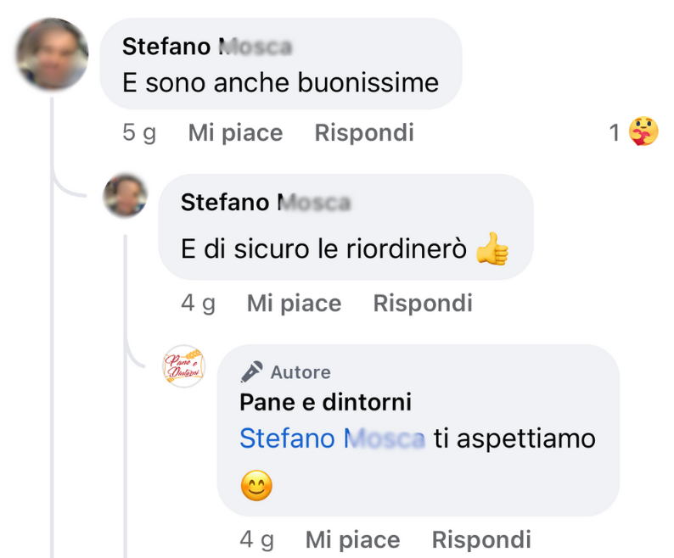Click the care reaction emoji on first comment
Screen dimensions: 674x558
pos(643,132)
